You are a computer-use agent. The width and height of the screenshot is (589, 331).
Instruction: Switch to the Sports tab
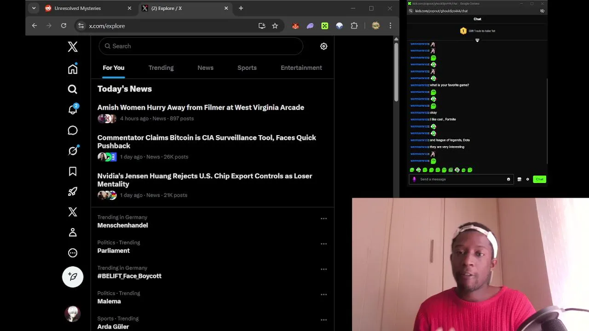click(x=247, y=68)
